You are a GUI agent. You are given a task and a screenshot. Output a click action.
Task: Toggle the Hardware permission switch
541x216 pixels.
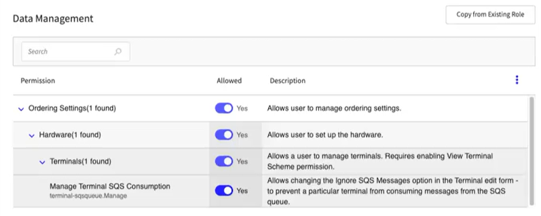click(x=224, y=135)
